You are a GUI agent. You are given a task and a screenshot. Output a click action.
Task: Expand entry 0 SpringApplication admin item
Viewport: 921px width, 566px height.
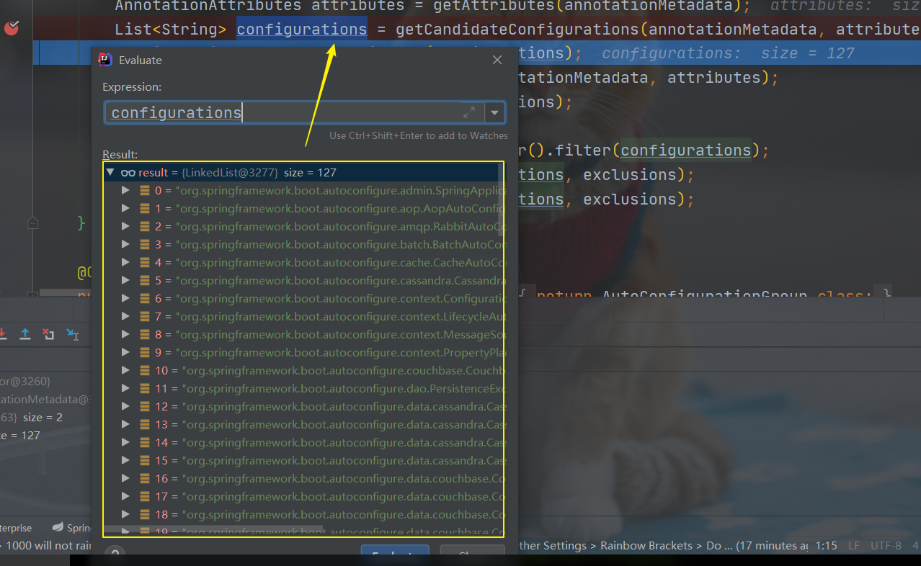click(x=125, y=191)
